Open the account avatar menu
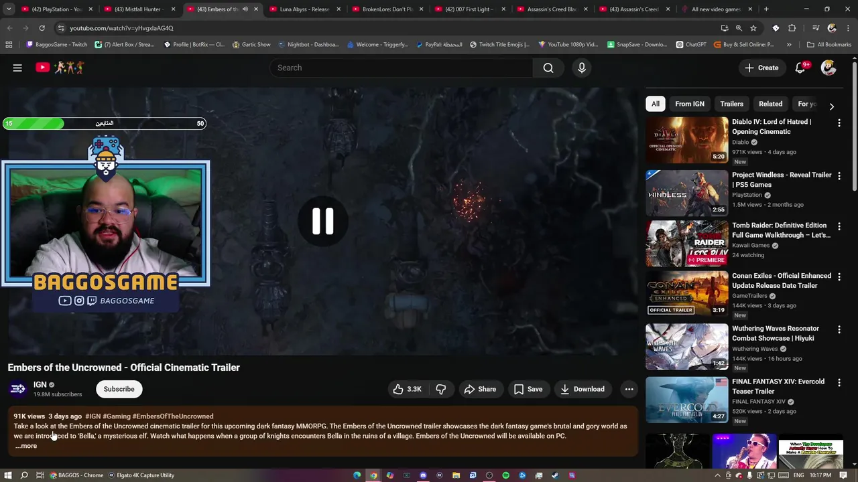 [x=829, y=68]
